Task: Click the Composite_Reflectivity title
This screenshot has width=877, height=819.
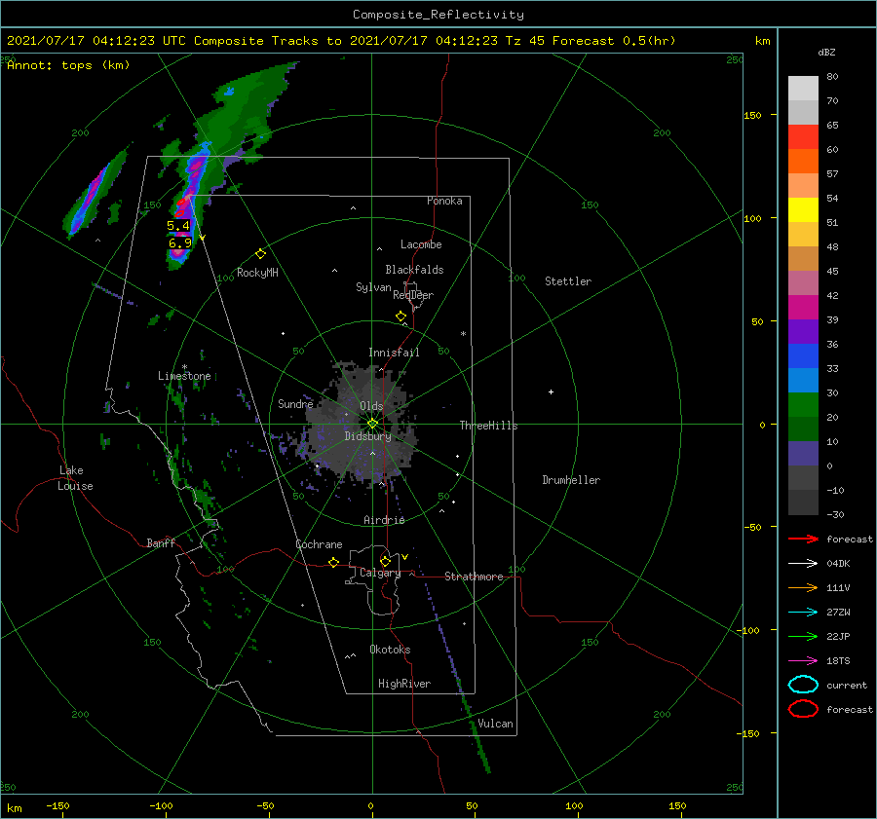Action: [x=438, y=15]
